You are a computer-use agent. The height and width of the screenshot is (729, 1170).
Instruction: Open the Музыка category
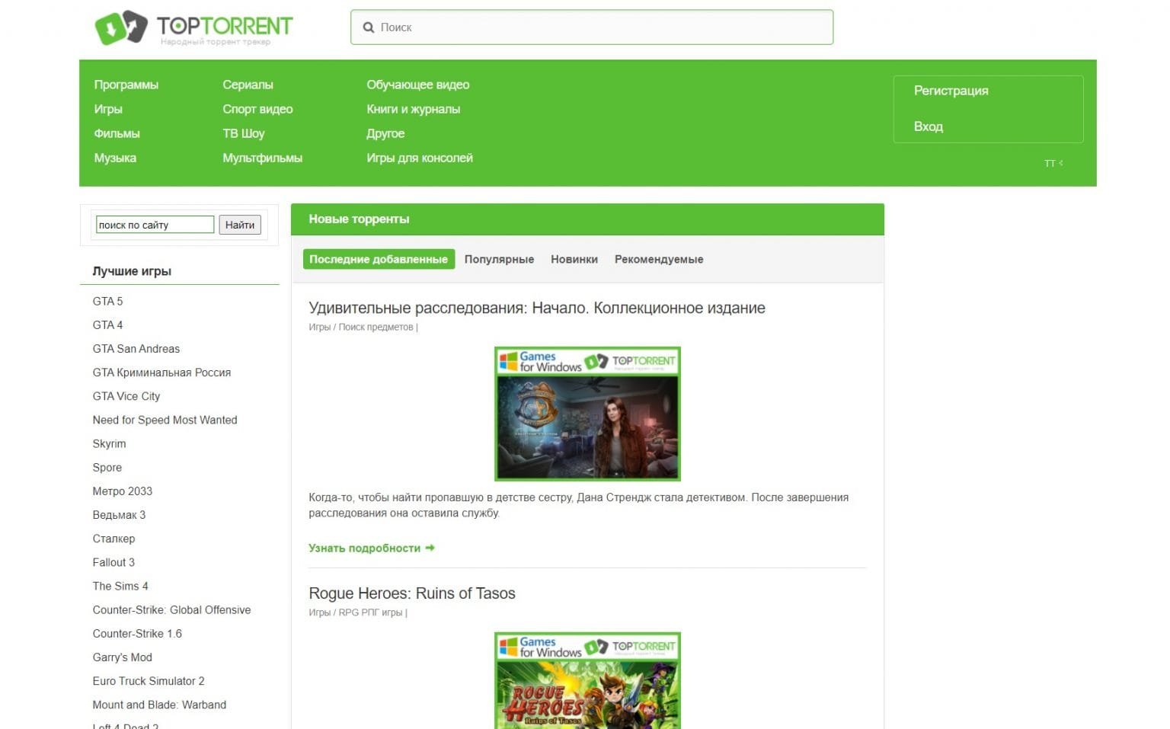(115, 158)
